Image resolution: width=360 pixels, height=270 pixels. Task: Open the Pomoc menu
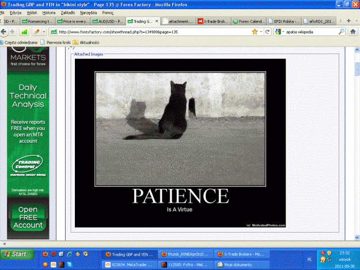[x=108, y=13]
